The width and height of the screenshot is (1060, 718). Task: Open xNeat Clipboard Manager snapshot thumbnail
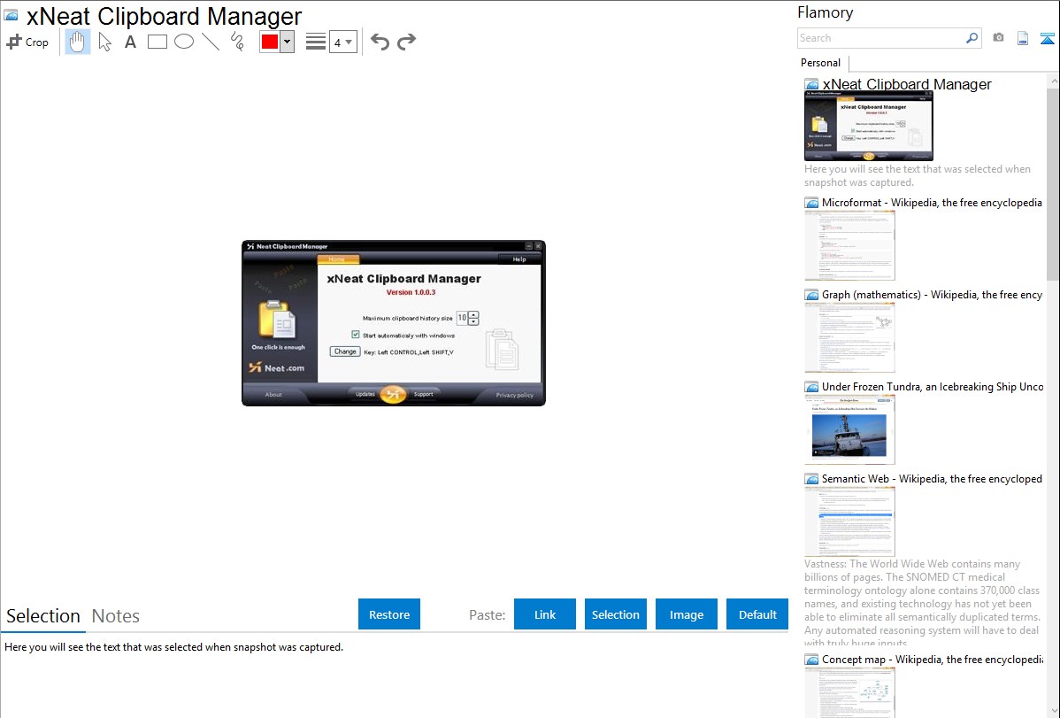869,127
